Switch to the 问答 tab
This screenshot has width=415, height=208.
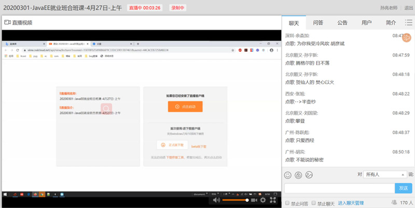318,23
